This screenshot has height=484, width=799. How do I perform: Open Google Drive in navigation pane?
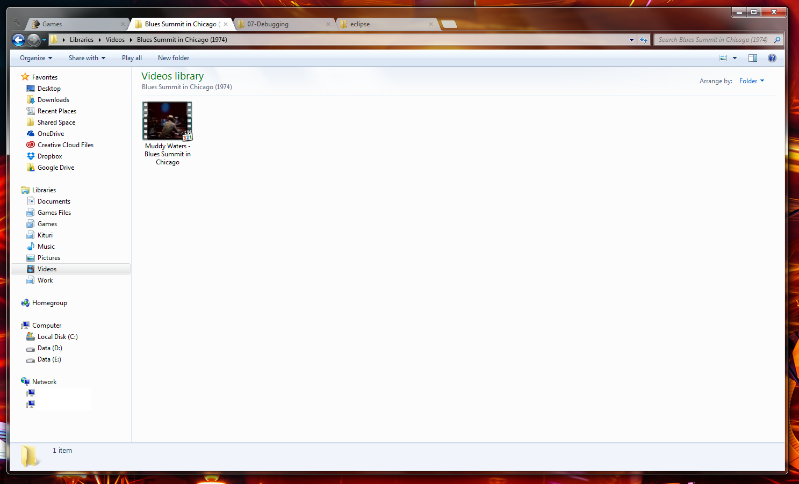56,168
